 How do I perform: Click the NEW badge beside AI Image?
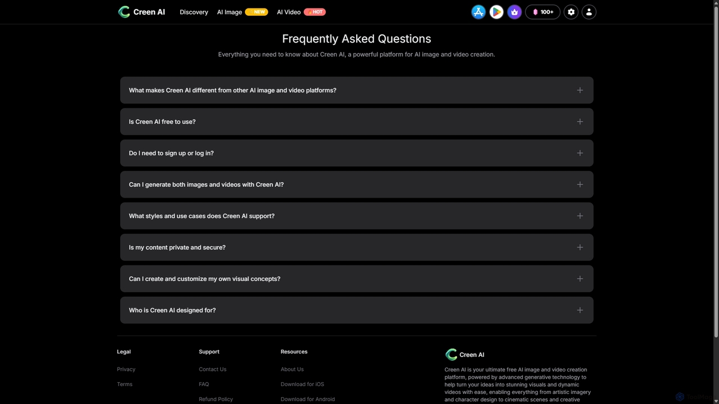[x=257, y=12]
